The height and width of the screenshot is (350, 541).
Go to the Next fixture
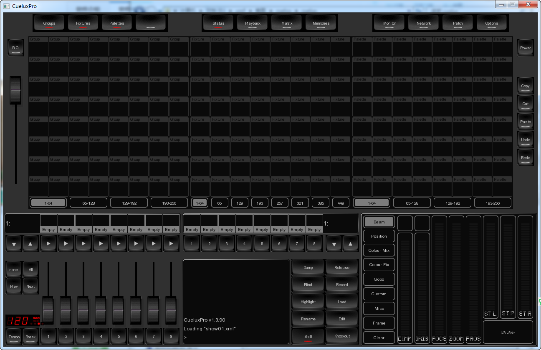30,286
